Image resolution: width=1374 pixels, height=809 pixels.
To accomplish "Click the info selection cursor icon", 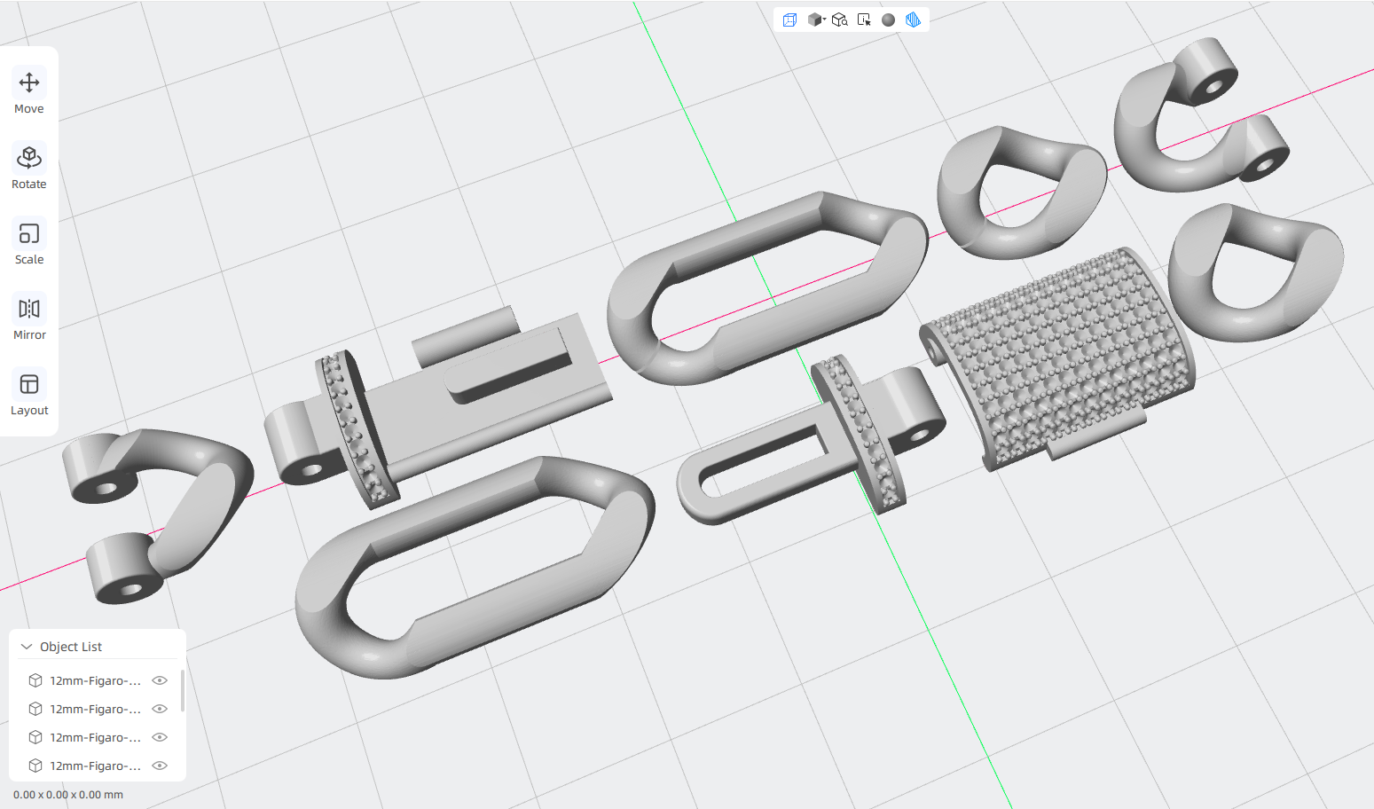I will click(x=864, y=20).
